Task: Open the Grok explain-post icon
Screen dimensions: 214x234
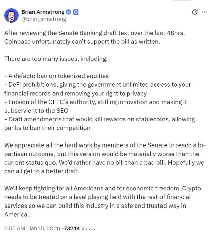Action: [x=194, y=12]
